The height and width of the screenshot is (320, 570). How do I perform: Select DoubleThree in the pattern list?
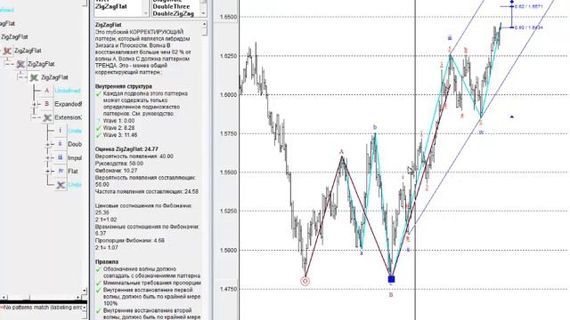[x=171, y=6]
